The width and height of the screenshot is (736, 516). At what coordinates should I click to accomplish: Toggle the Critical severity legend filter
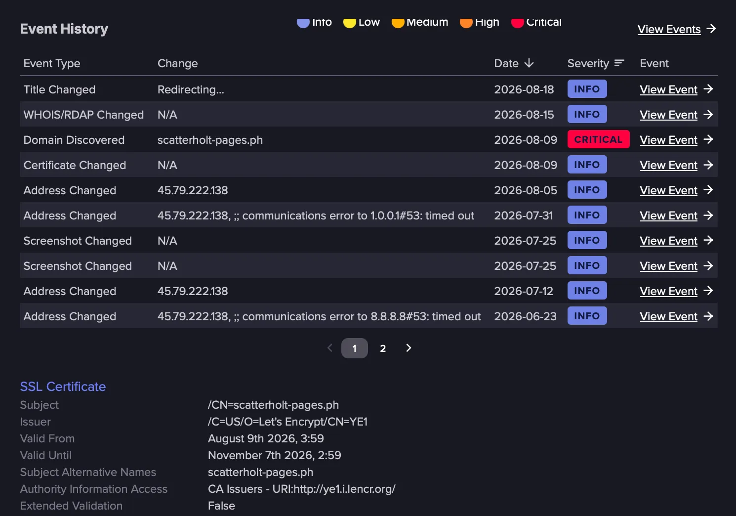(x=536, y=22)
